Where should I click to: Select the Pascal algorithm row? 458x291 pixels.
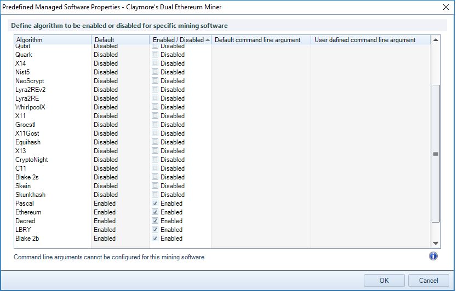coord(222,203)
